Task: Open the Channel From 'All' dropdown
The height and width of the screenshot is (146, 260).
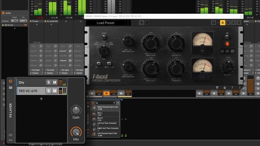Action: 15,21
